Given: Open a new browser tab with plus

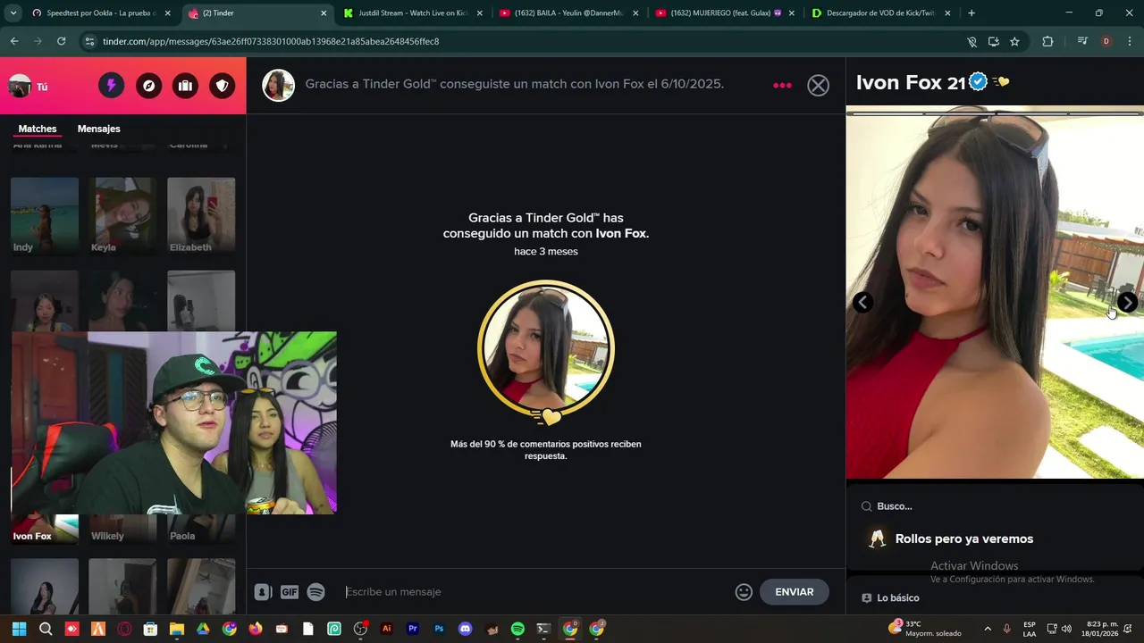Looking at the screenshot, I should point(972,13).
